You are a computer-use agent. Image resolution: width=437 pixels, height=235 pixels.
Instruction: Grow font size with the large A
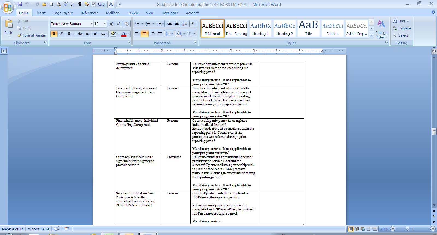(111, 24)
